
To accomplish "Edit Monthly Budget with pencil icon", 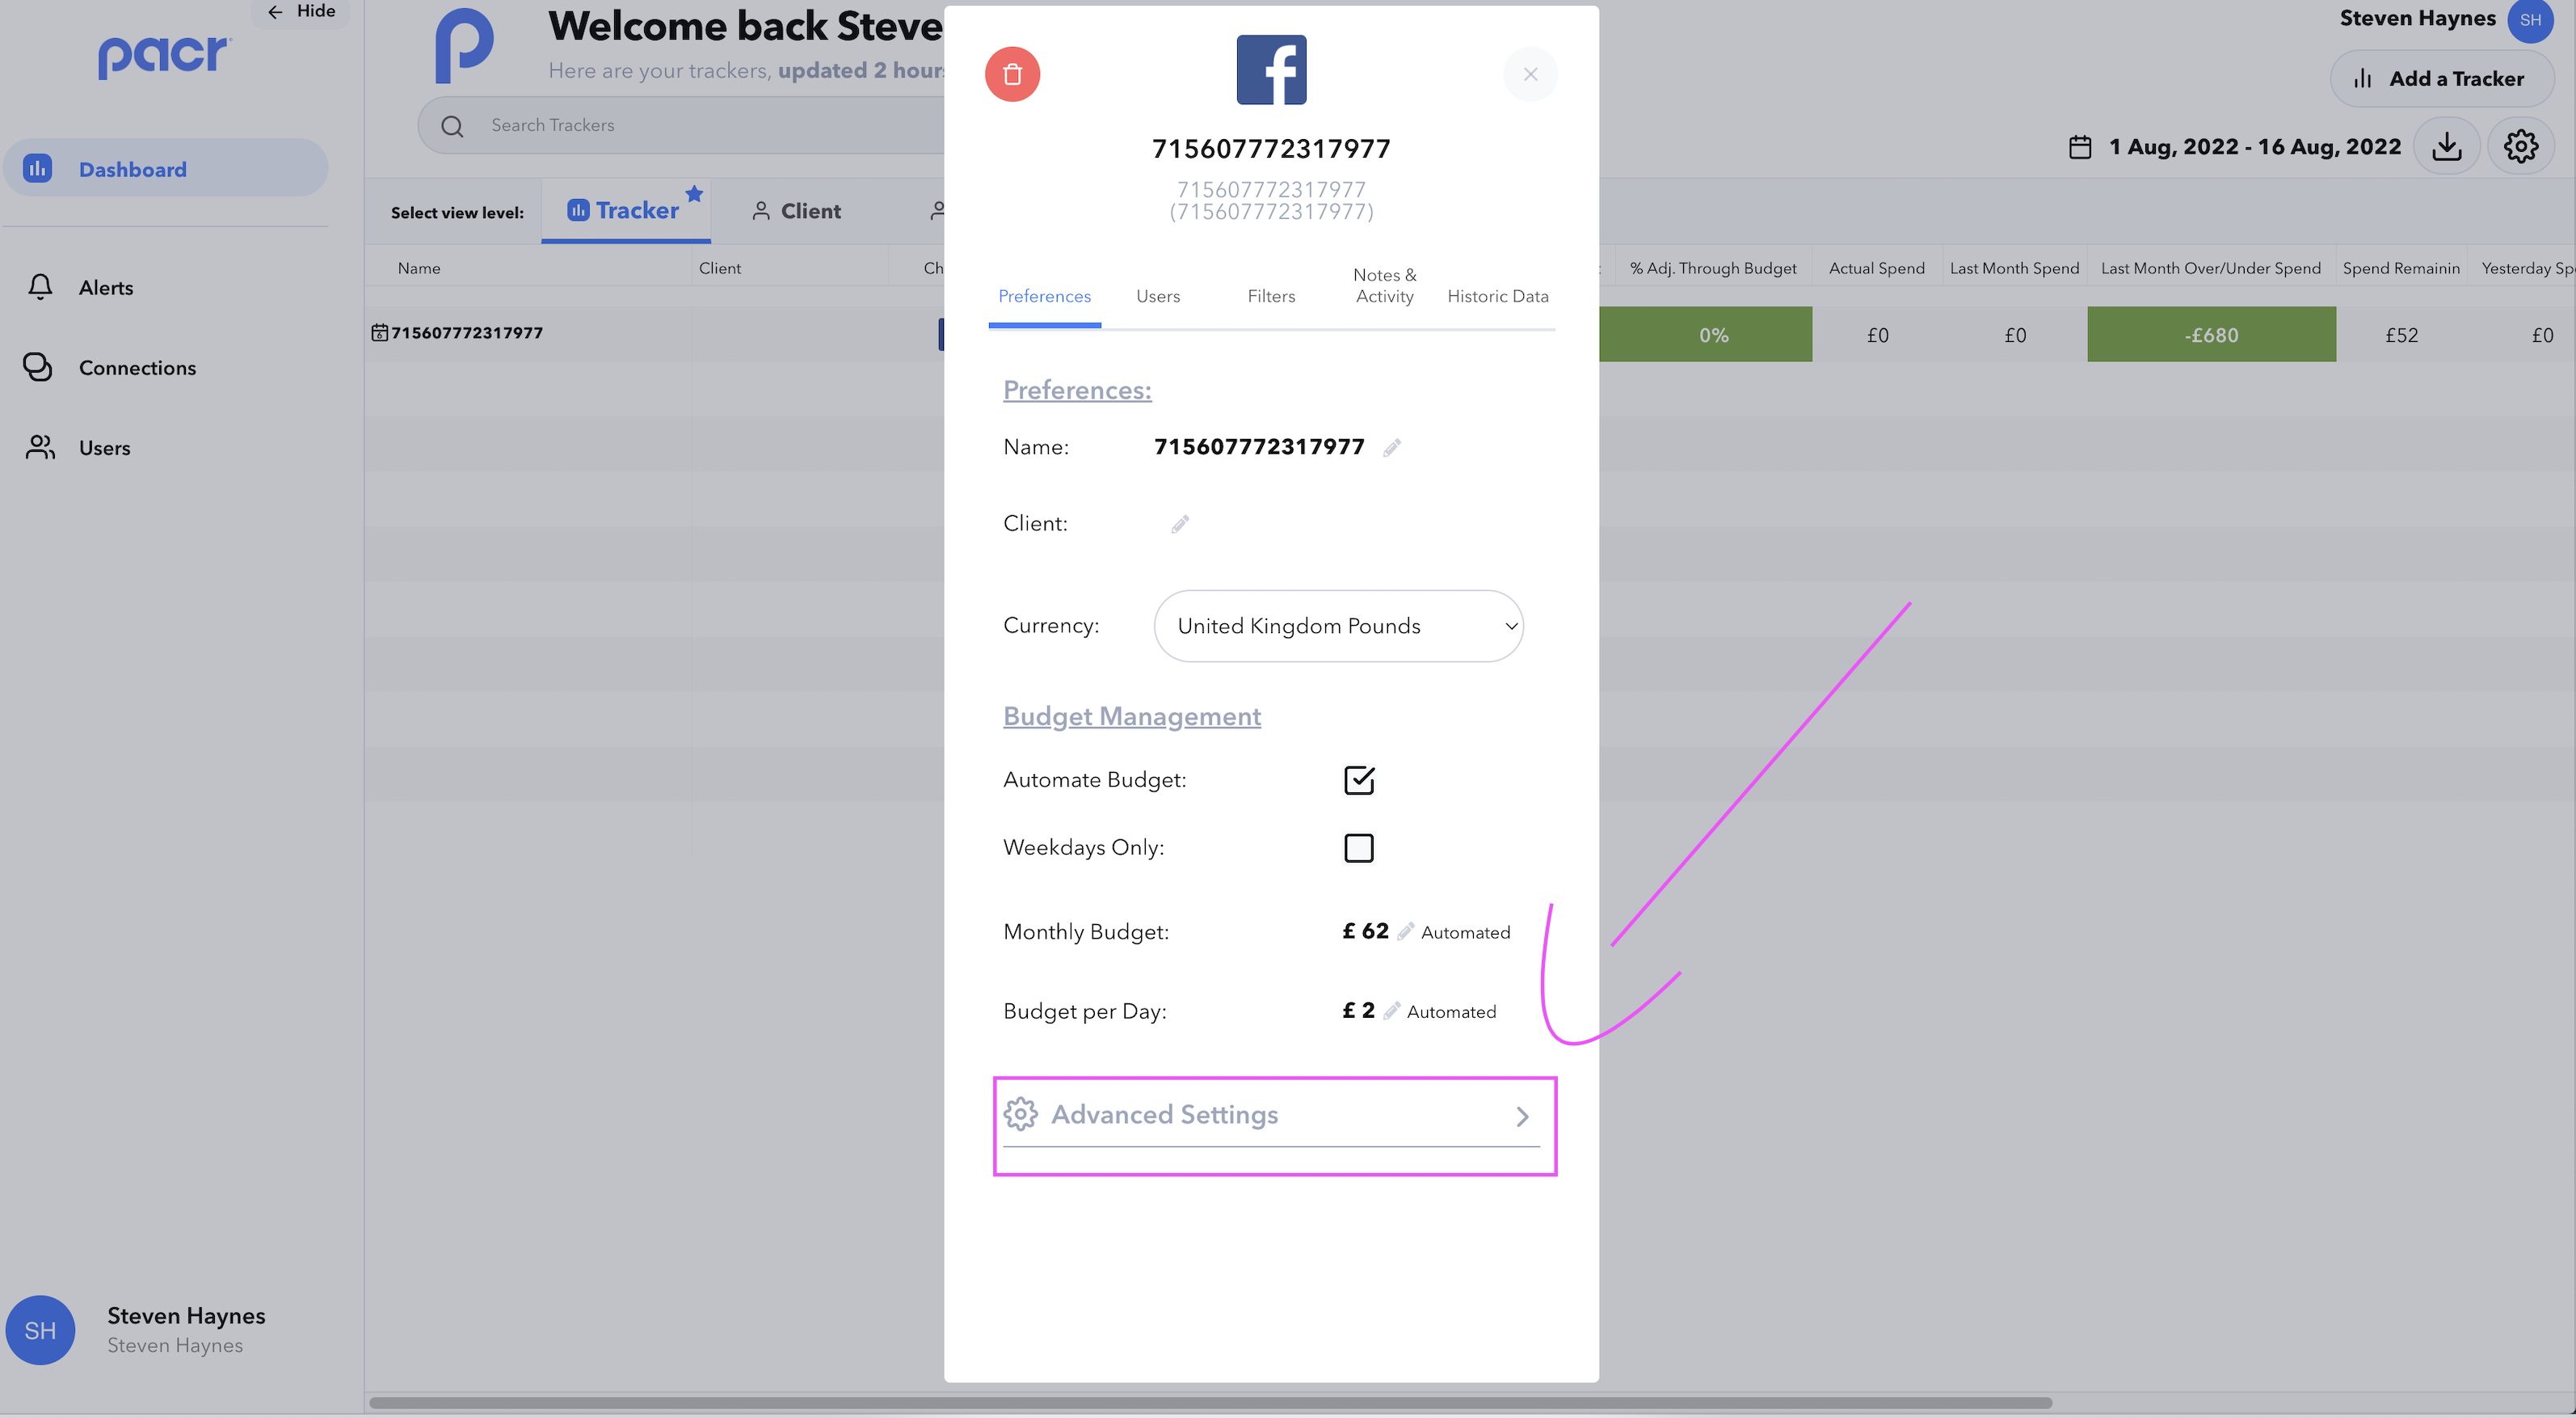I will click(1405, 931).
